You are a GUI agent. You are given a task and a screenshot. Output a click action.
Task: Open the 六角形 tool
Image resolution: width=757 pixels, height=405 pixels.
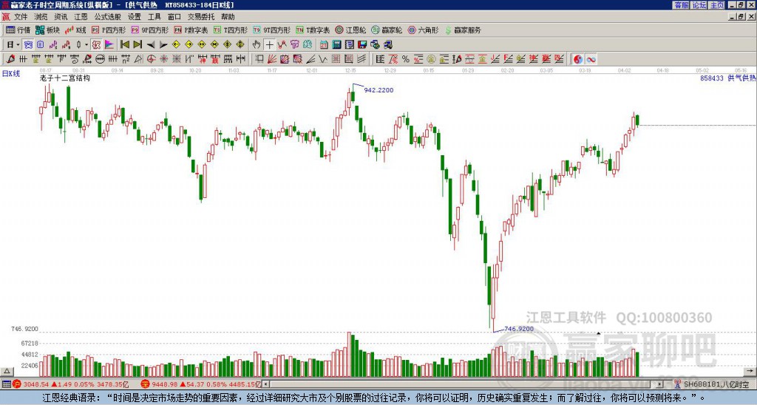(x=423, y=30)
